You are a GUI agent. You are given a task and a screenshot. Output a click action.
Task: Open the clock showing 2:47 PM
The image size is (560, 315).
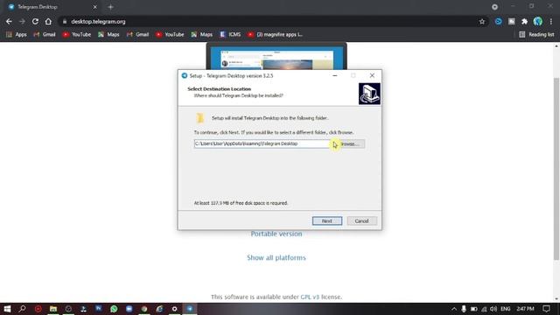point(525,309)
